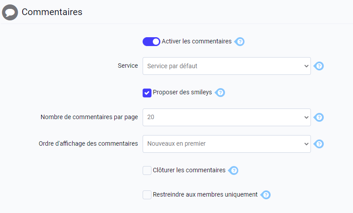Click the Commentaires speech bubble icon
353x213 pixels.
point(10,12)
